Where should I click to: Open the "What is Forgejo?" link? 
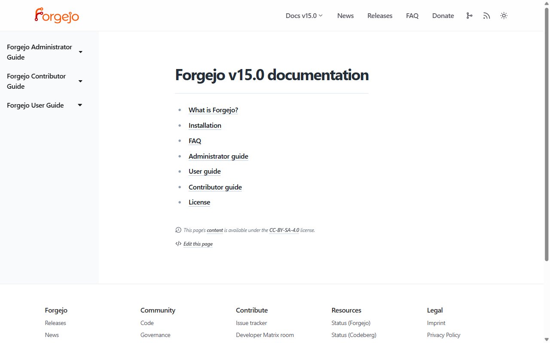coord(213,110)
